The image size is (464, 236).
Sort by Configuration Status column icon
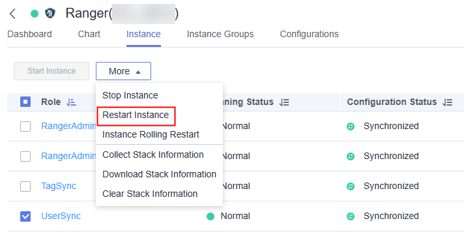pyautogui.click(x=448, y=102)
